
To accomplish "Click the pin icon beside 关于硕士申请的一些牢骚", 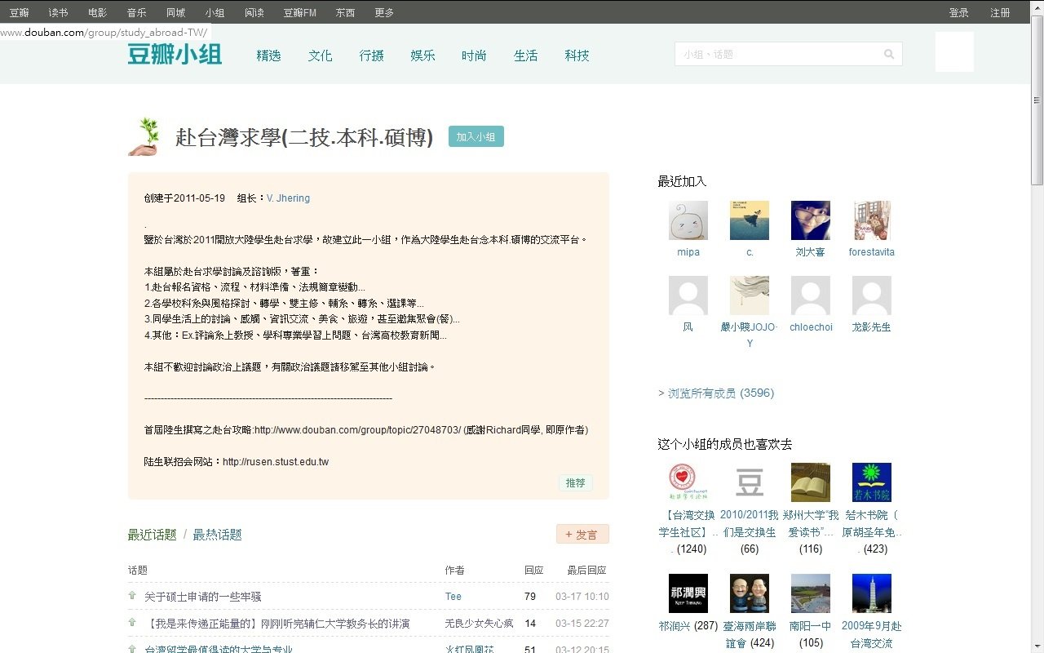I will click(131, 596).
